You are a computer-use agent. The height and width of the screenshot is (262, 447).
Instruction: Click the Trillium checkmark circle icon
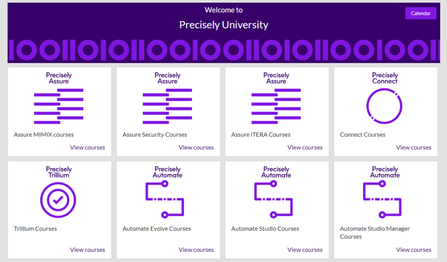tap(58, 200)
